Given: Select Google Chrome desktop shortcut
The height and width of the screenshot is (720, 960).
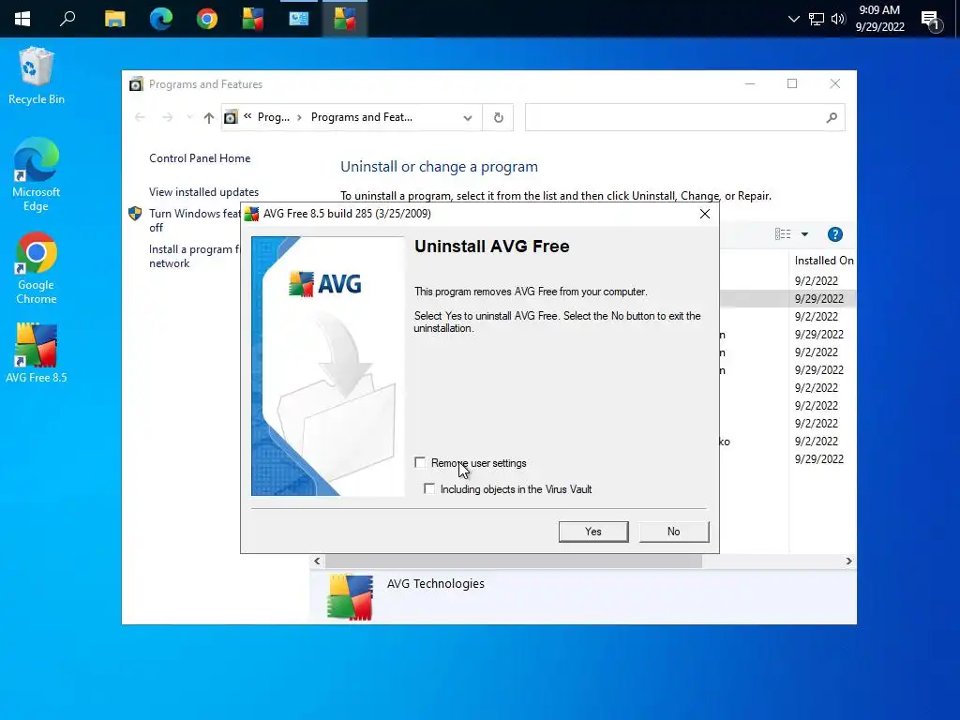Looking at the screenshot, I should (37, 268).
